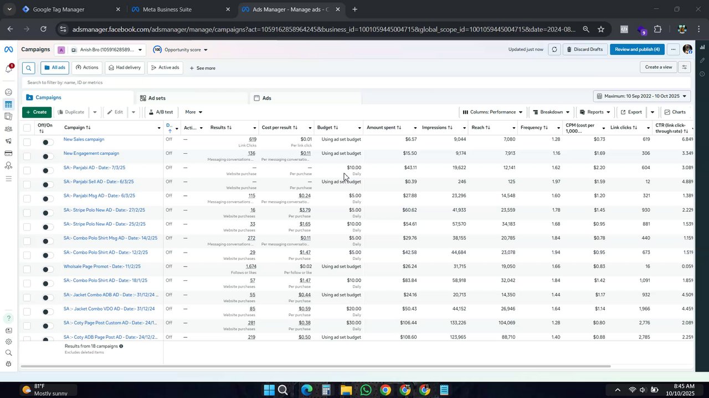The image size is (709, 398).
Task: Click the green Create button
Action: coord(37,112)
